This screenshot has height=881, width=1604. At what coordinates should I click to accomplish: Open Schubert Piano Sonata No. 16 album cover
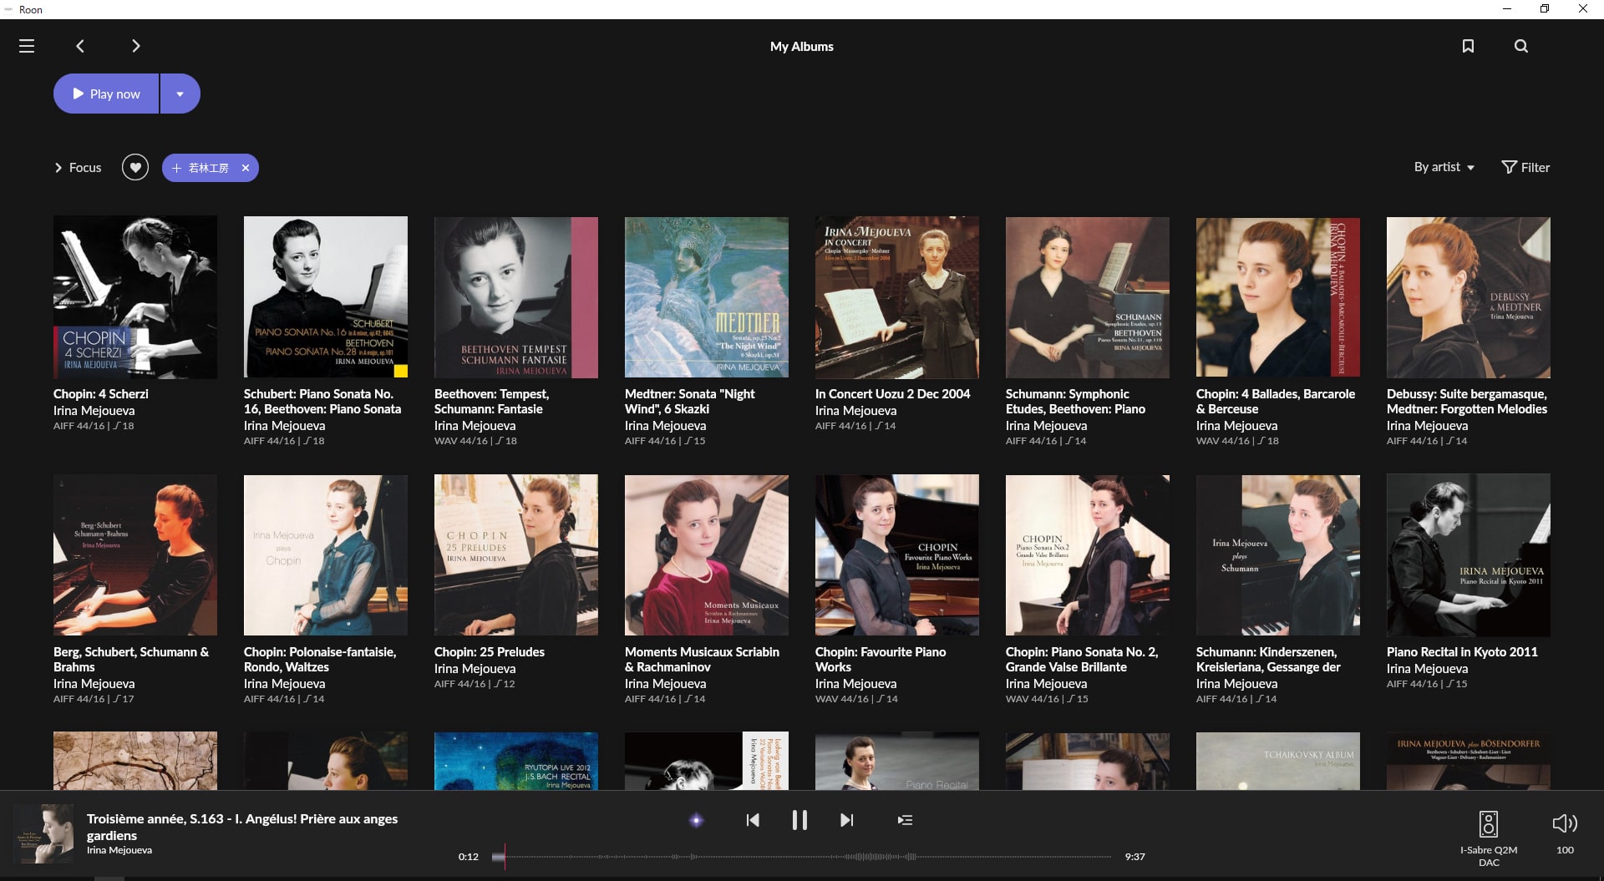pyautogui.click(x=326, y=297)
